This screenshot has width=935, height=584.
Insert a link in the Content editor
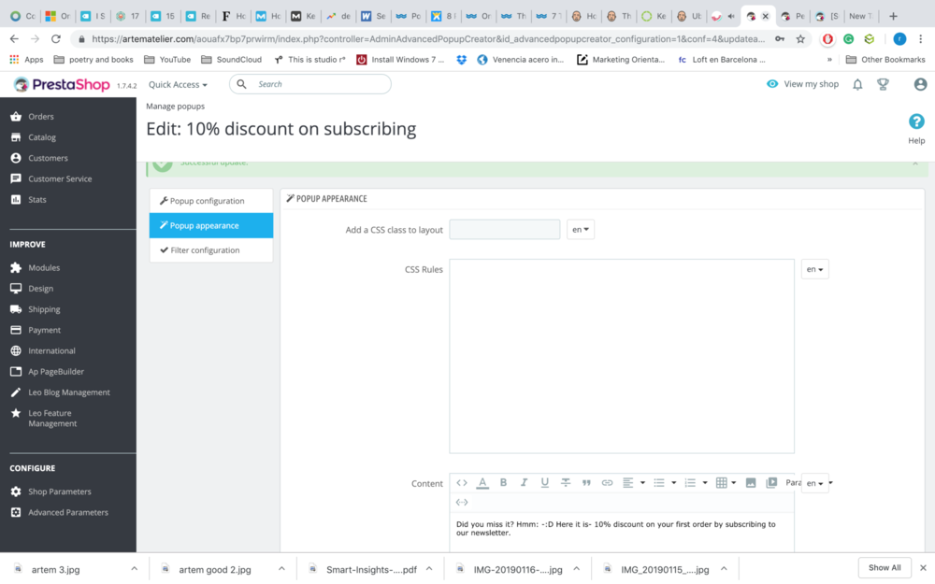(606, 482)
